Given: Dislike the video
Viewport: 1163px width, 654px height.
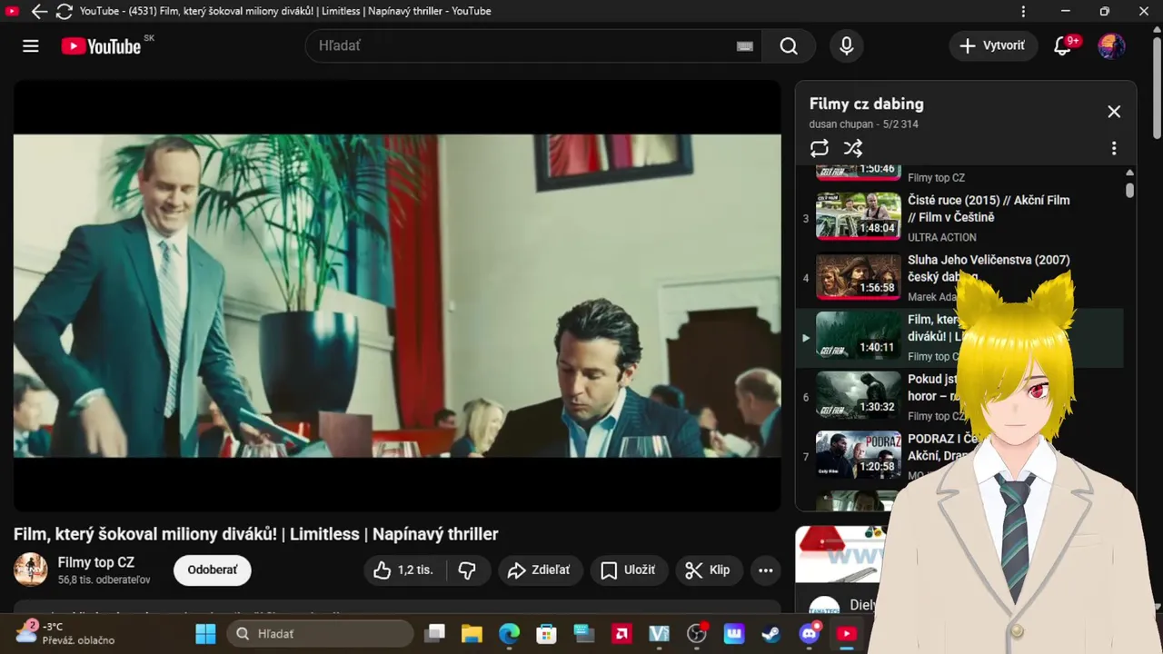Looking at the screenshot, I should [467, 570].
